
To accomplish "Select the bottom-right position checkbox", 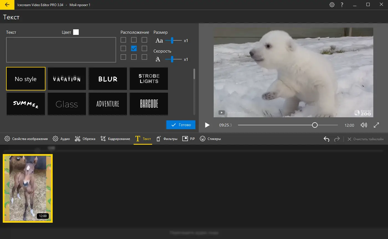I will [x=144, y=57].
